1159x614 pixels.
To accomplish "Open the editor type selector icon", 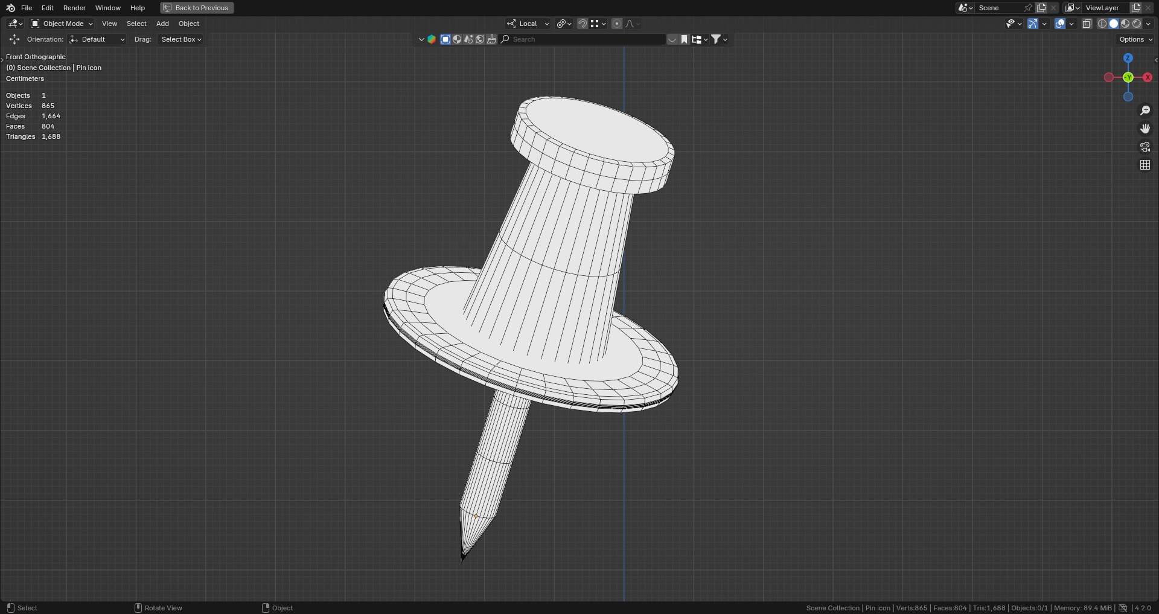I will (x=15, y=24).
